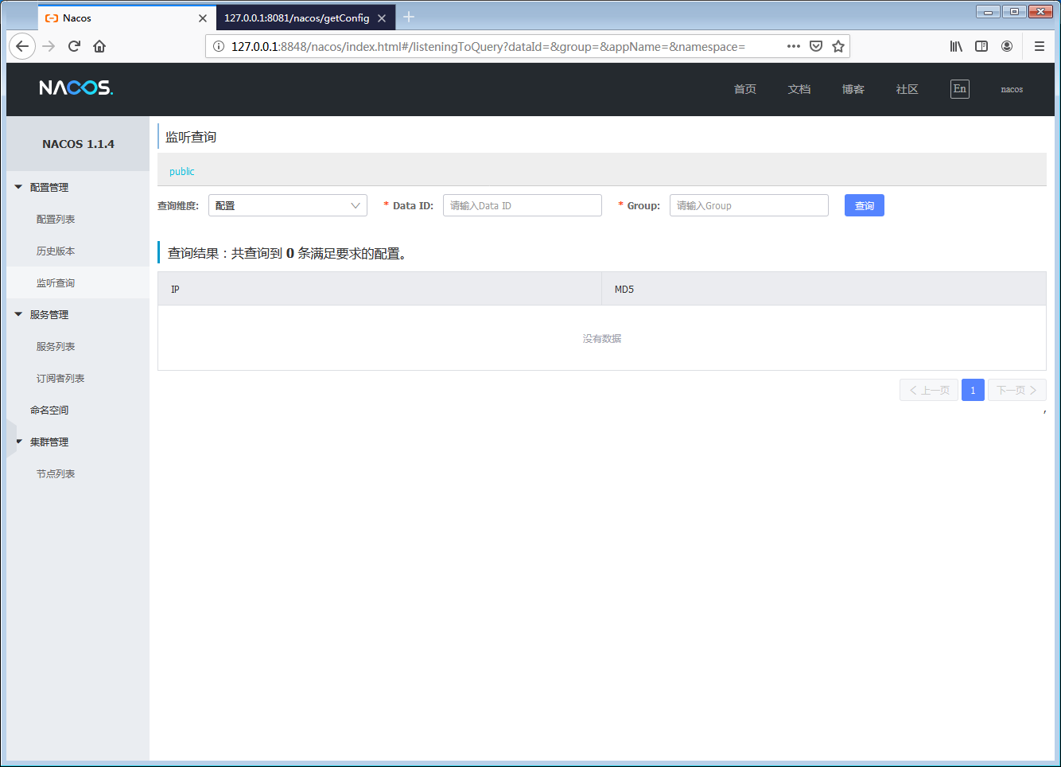Collapse the 集群管理 menu group
Viewport: 1061px width, 767px height.
78,442
